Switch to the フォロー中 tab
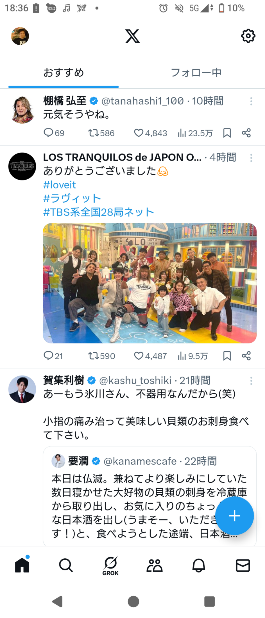The width and height of the screenshot is (265, 618). (196, 73)
